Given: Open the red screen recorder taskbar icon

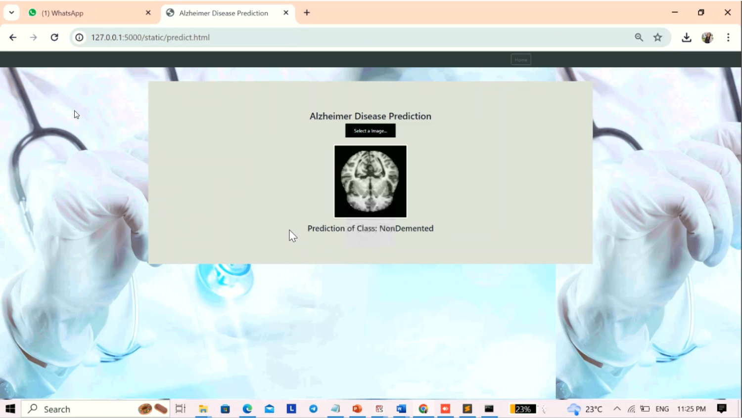Looking at the screenshot, I should click(445, 409).
